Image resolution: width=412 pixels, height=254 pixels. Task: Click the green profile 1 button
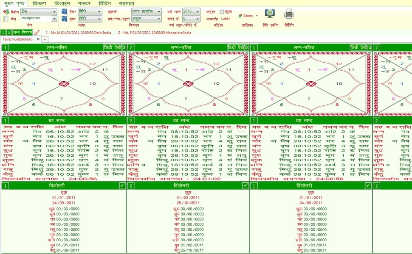pos(3,32)
